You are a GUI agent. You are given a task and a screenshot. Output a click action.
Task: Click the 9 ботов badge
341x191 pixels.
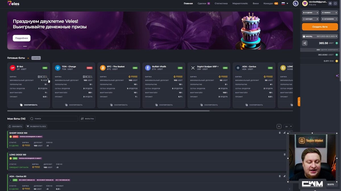tap(36, 58)
